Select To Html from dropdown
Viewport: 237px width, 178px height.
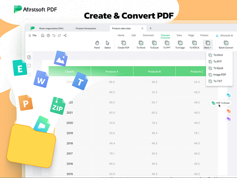coord(218,55)
